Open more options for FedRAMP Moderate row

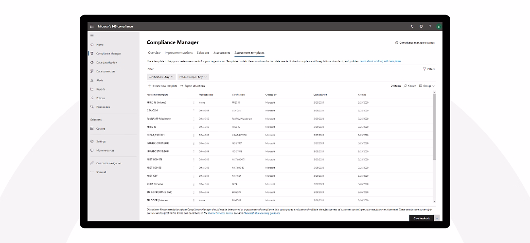click(x=194, y=119)
